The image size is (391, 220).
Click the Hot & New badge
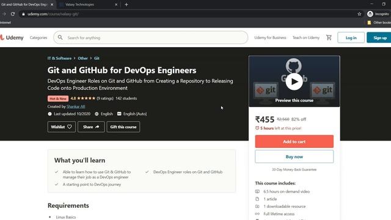click(58, 98)
